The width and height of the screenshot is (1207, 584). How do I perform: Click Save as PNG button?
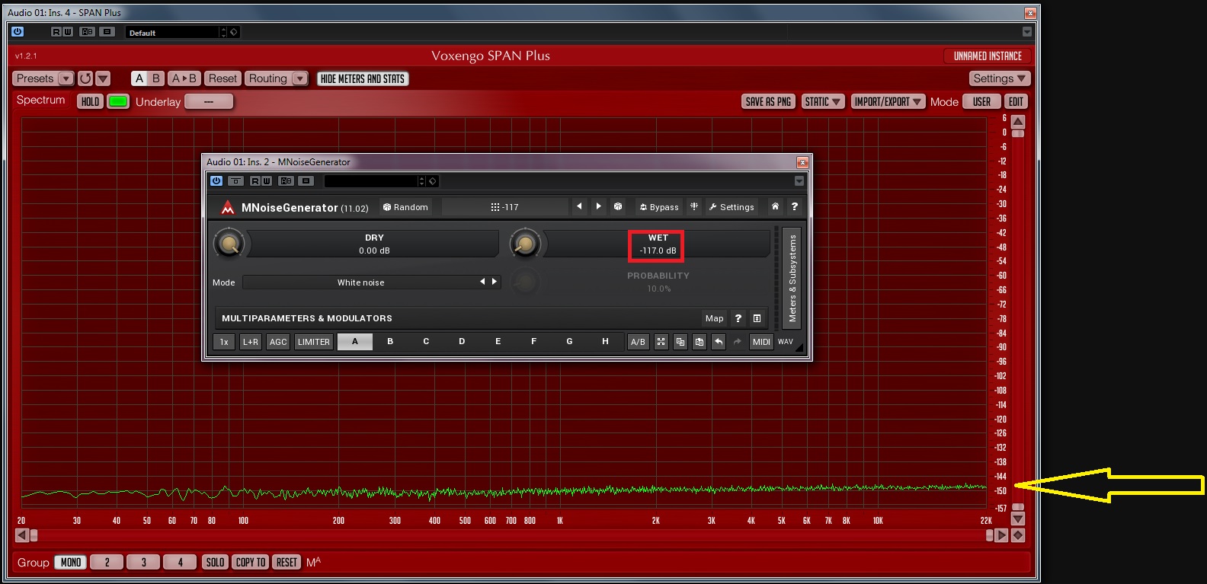(x=768, y=101)
